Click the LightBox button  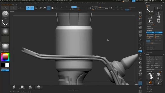coord(13,8)
